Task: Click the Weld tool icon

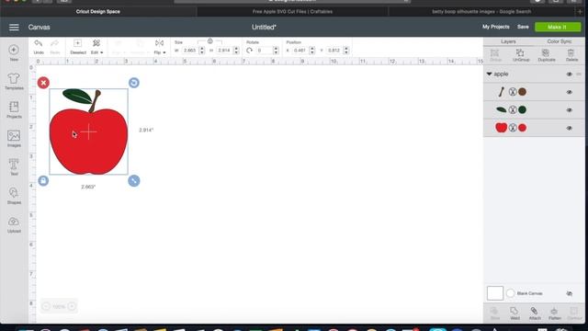Action: coord(514,311)
